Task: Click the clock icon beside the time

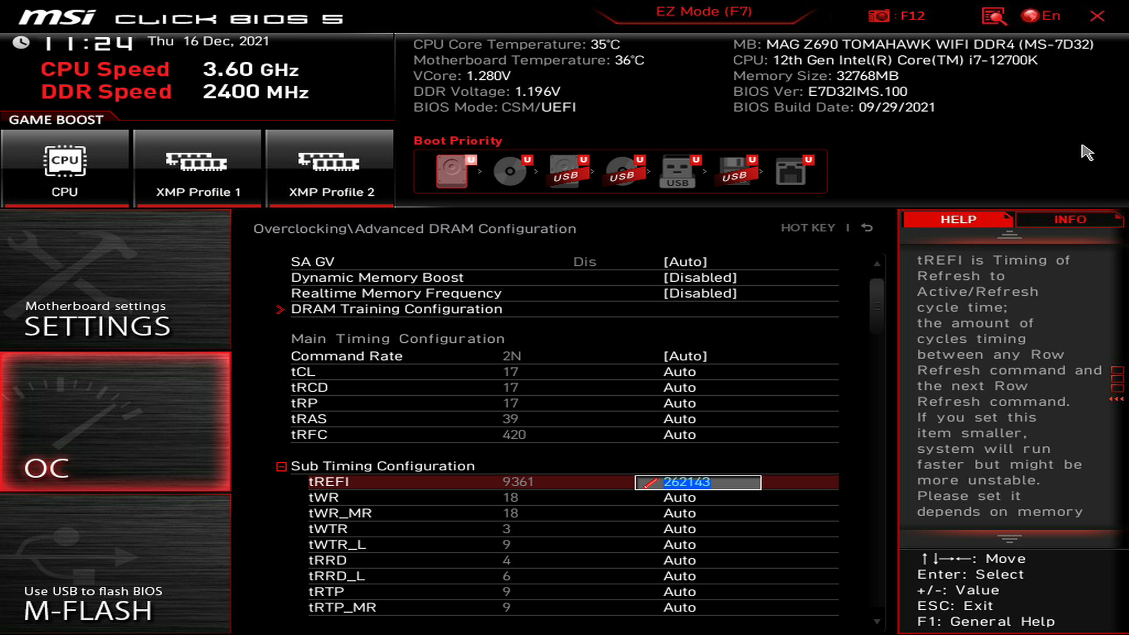Action: (21, 42)
